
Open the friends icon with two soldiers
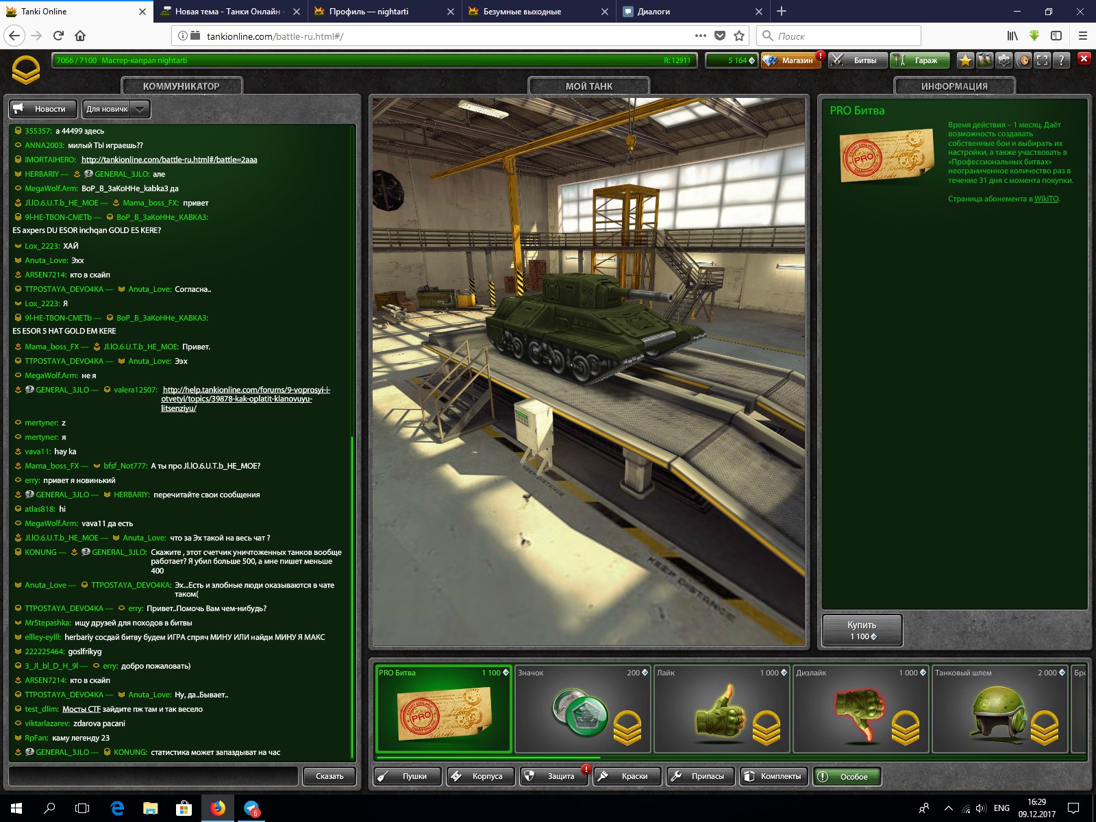coord(984,60)
